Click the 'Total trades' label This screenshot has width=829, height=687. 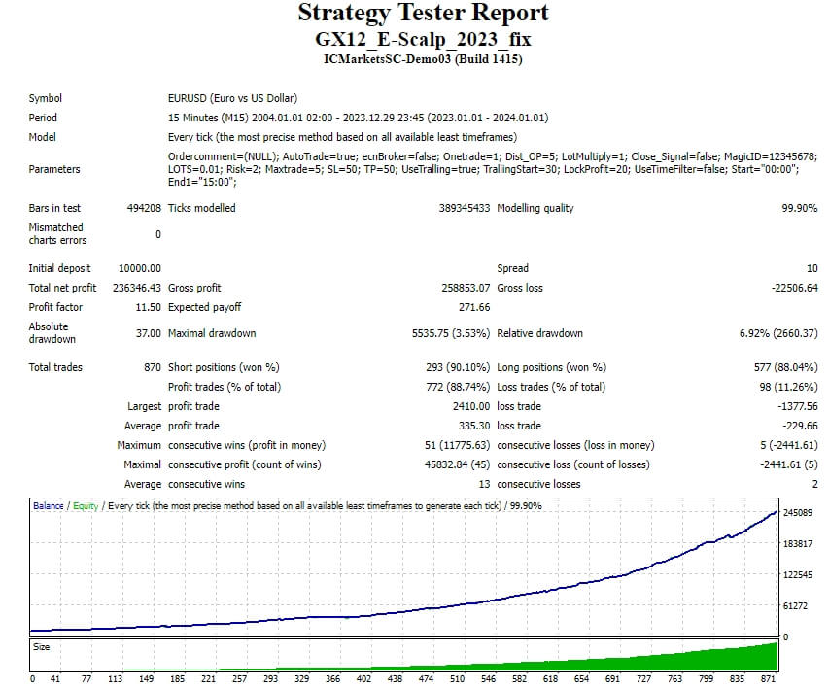(x=55, y=367)
